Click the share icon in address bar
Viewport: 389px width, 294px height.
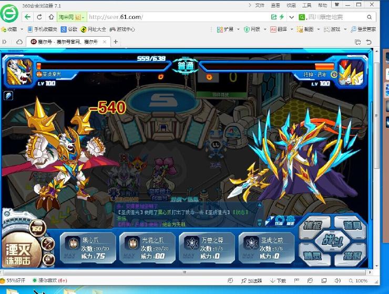pos(274,17)
